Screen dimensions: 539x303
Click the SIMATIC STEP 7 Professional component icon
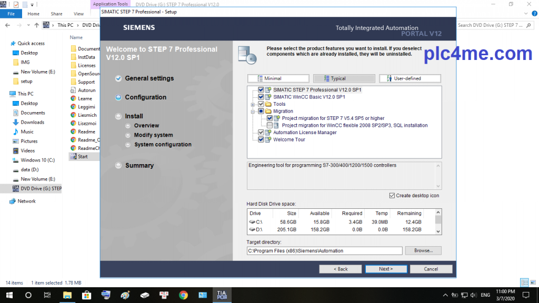(x=268, y=90)
